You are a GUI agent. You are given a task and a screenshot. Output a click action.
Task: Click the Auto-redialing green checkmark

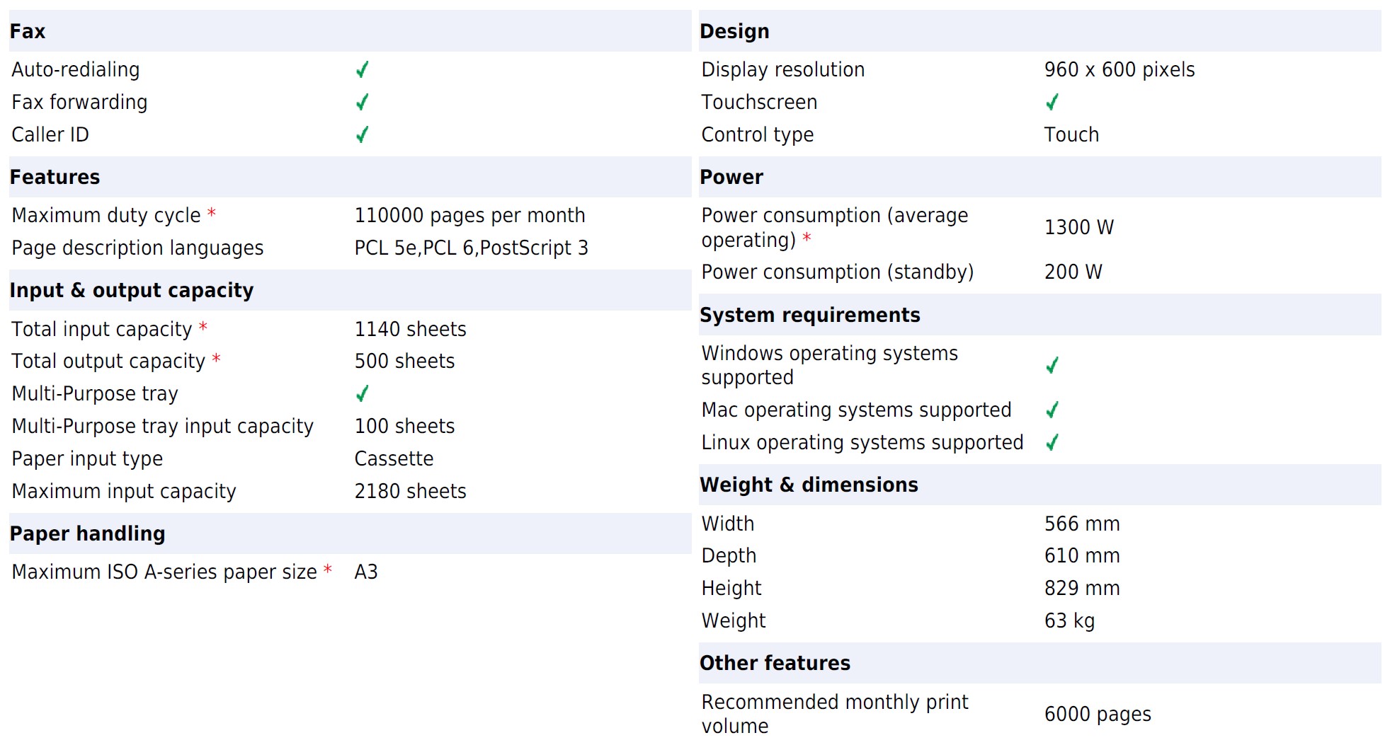coord(362,69)
